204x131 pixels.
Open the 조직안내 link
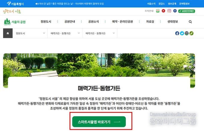(x=149, y=11)
